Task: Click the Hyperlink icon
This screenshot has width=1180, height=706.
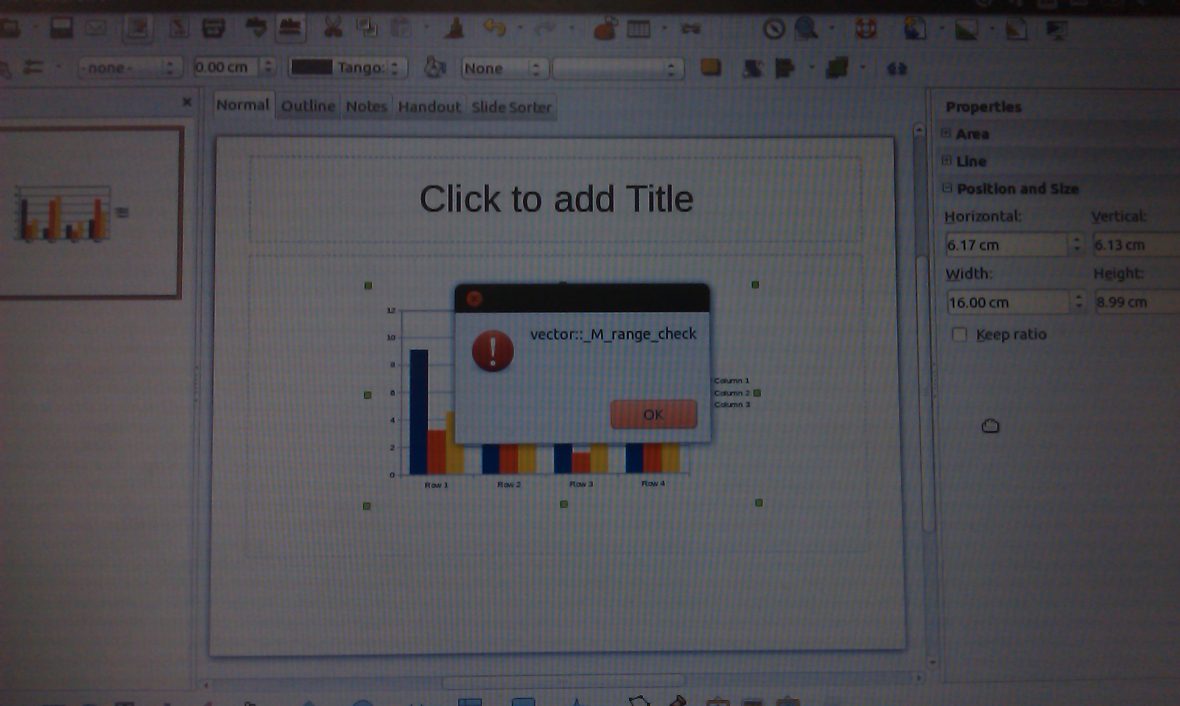Action: coord(691,29)
